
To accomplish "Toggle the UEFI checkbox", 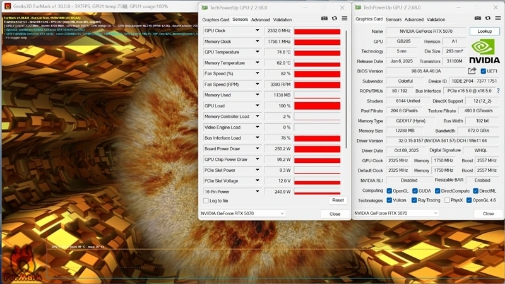I will pos(484,71).
